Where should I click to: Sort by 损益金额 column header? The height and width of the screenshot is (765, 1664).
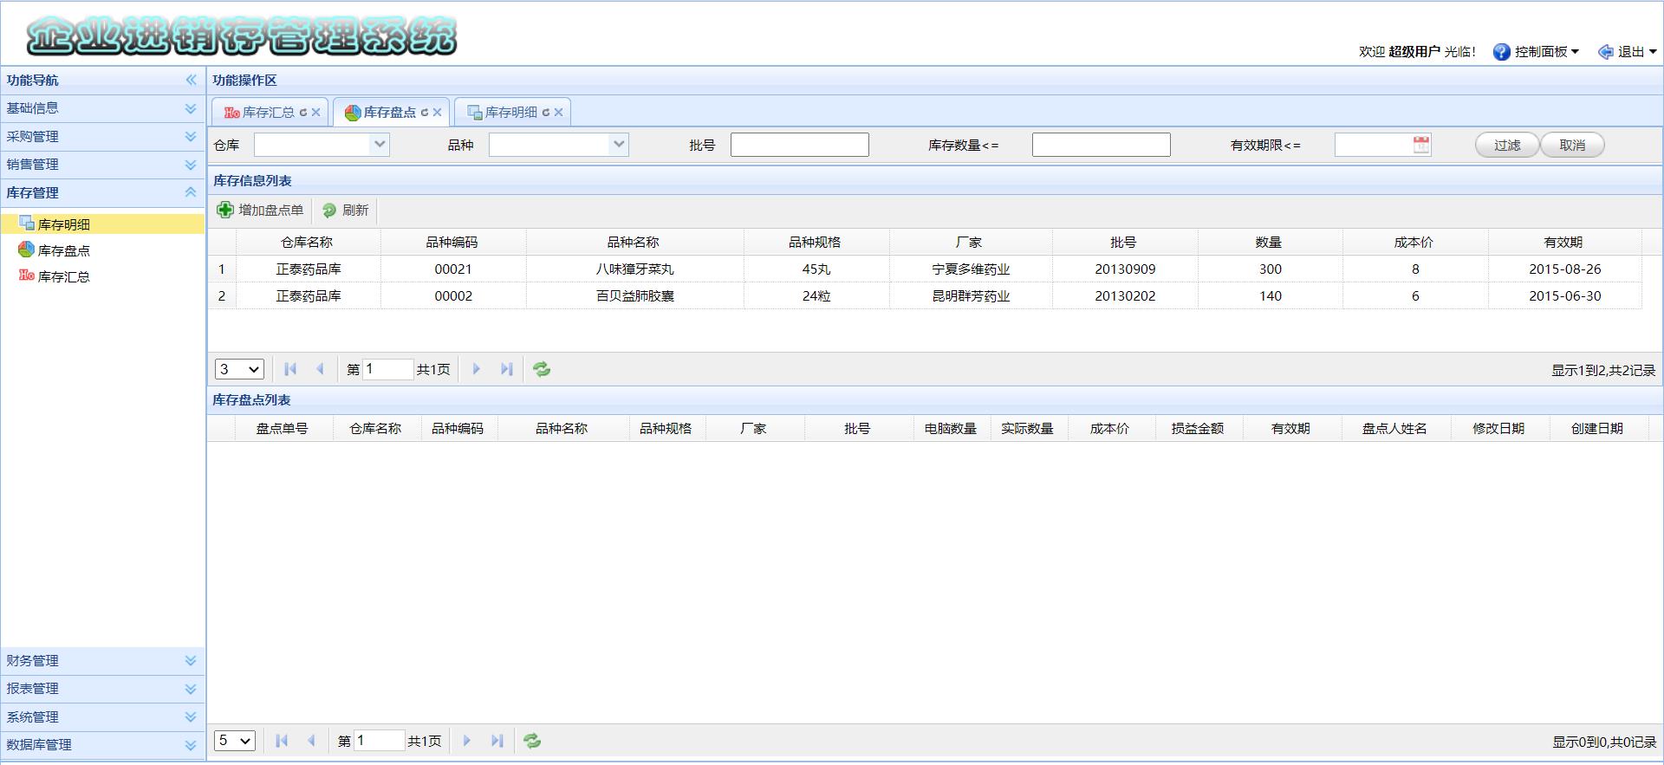click(x=1198, y=429)
